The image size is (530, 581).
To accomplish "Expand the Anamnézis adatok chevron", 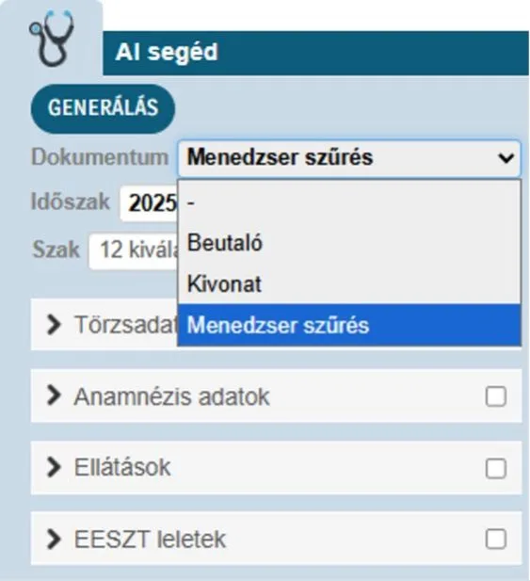I will coord(54,395).
